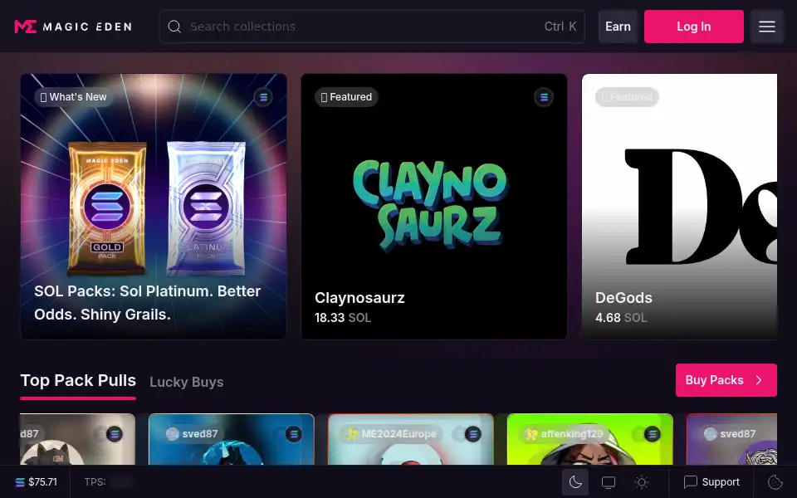
Task: Click the Claynosaurz 18.33 SOL price
Action: (x=343, y=318)
